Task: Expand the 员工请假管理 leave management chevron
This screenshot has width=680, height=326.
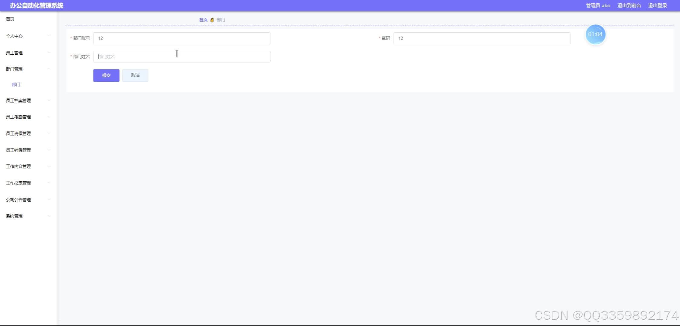Action: pos(49,133)
